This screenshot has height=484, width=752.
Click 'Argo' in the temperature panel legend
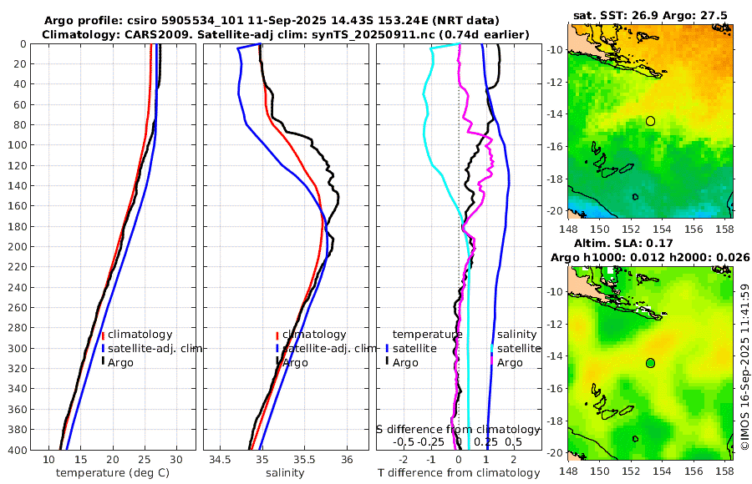point(120,363)
